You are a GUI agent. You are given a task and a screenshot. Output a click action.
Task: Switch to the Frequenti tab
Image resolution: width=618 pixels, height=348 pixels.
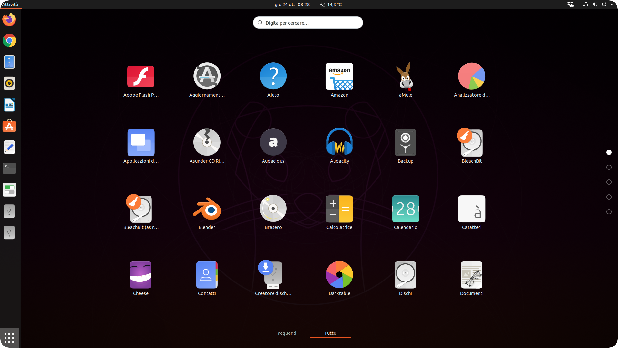286,333
